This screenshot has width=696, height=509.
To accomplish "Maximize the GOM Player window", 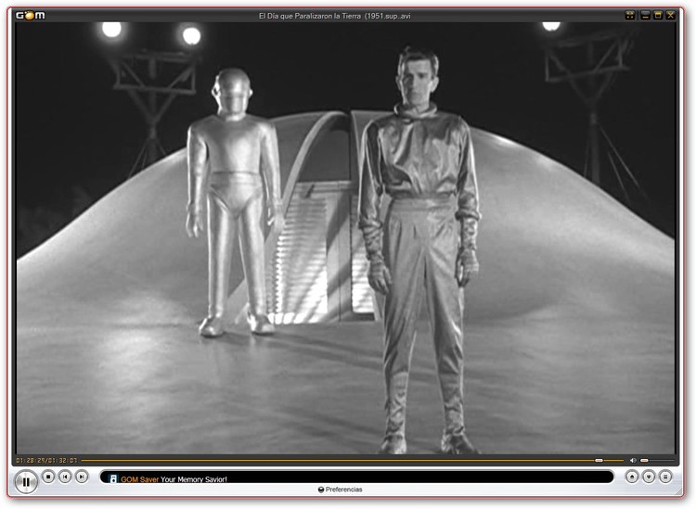I will click(658, 16).
